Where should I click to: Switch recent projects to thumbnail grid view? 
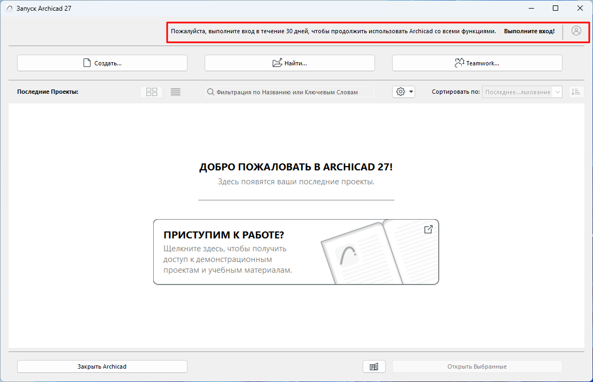click(x=152, y=92)
